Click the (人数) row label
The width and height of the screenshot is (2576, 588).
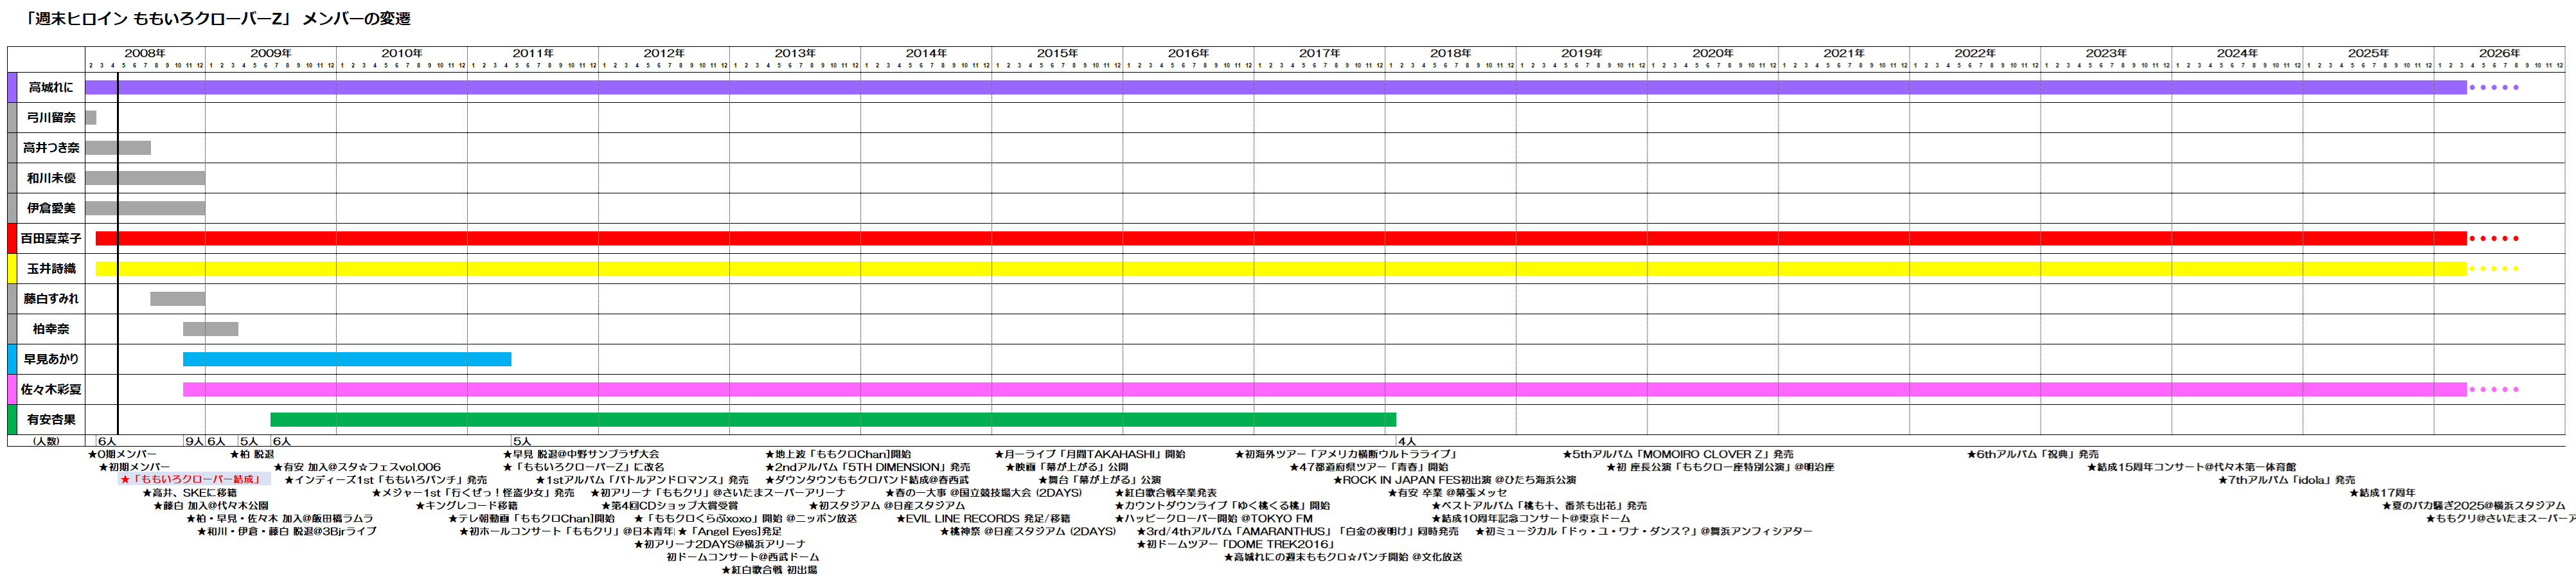(46, 441)
